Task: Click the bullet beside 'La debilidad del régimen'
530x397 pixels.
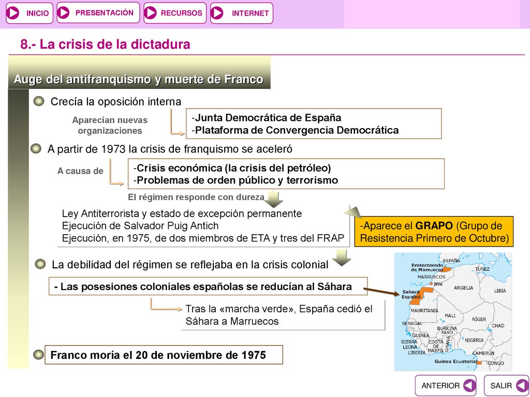Action: click(40, 264)
